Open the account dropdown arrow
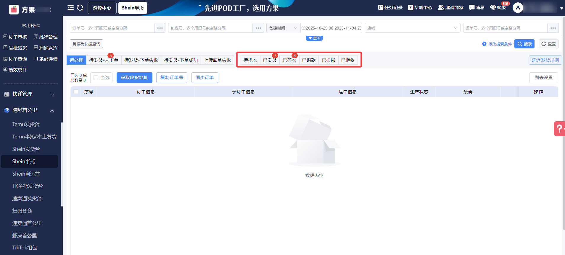Screen dimensions: 565x255 pos(561,8)
